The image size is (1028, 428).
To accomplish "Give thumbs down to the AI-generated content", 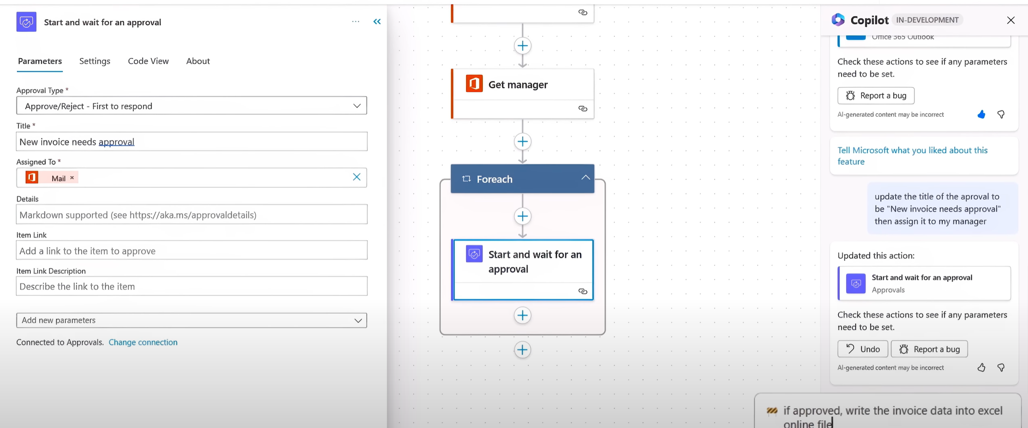I will pyautogui.click(x=1001, y=367).
